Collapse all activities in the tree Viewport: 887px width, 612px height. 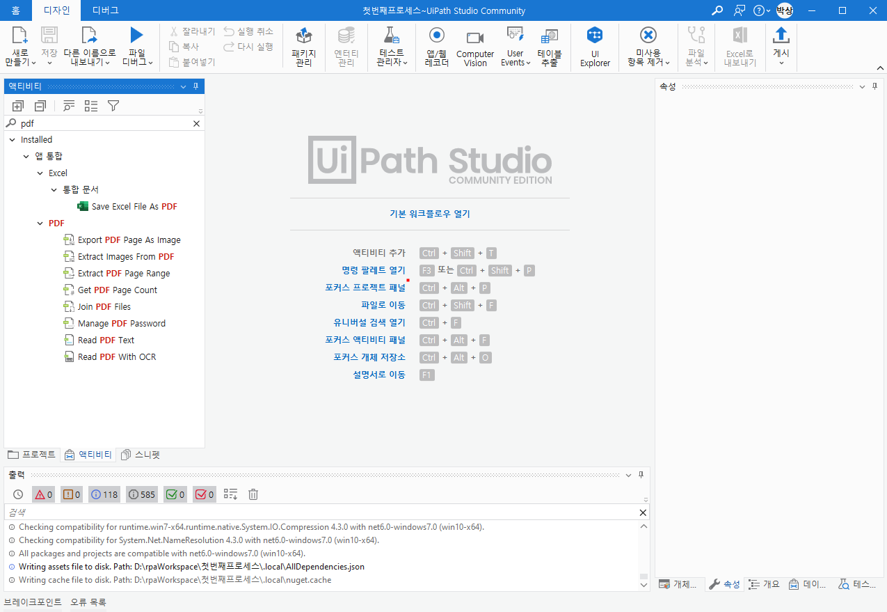(40, 106)
